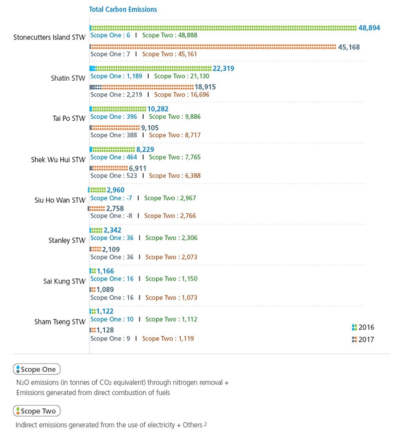Click the Total Carbon Emissions heading
This screenshot has height=436, width=393.
coord(123,9)
